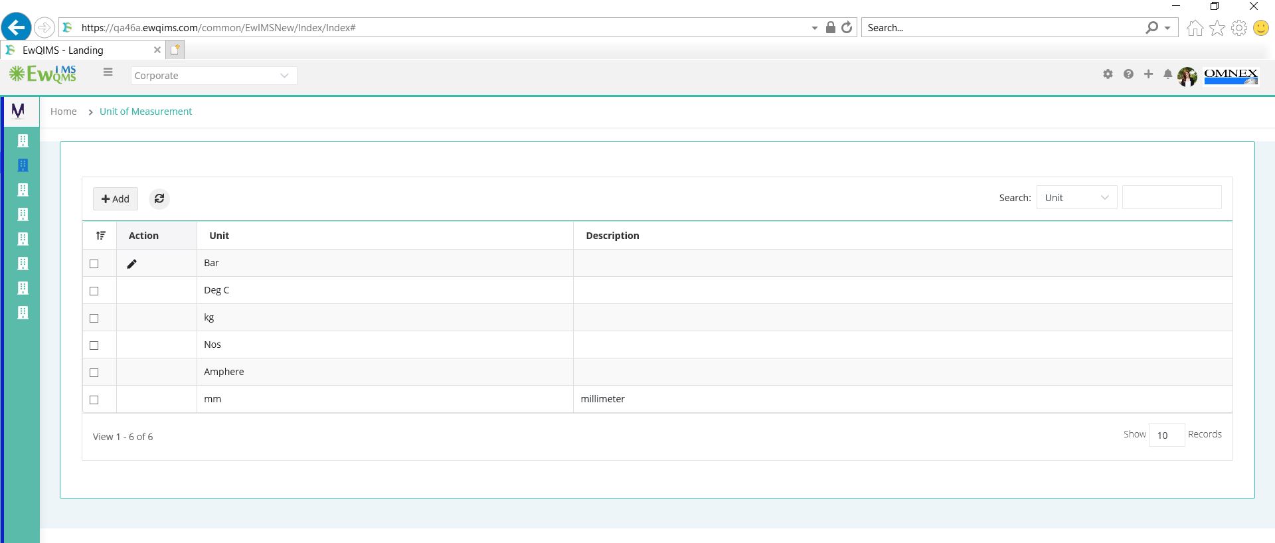Image resolution: width=1275 pixels, height=543 pixels.
Task: Click the grid search text field
Action: pos(1171,198)
